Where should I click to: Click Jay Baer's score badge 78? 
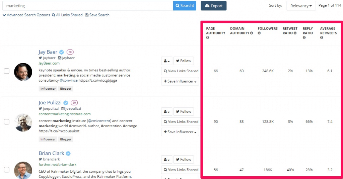70,52
